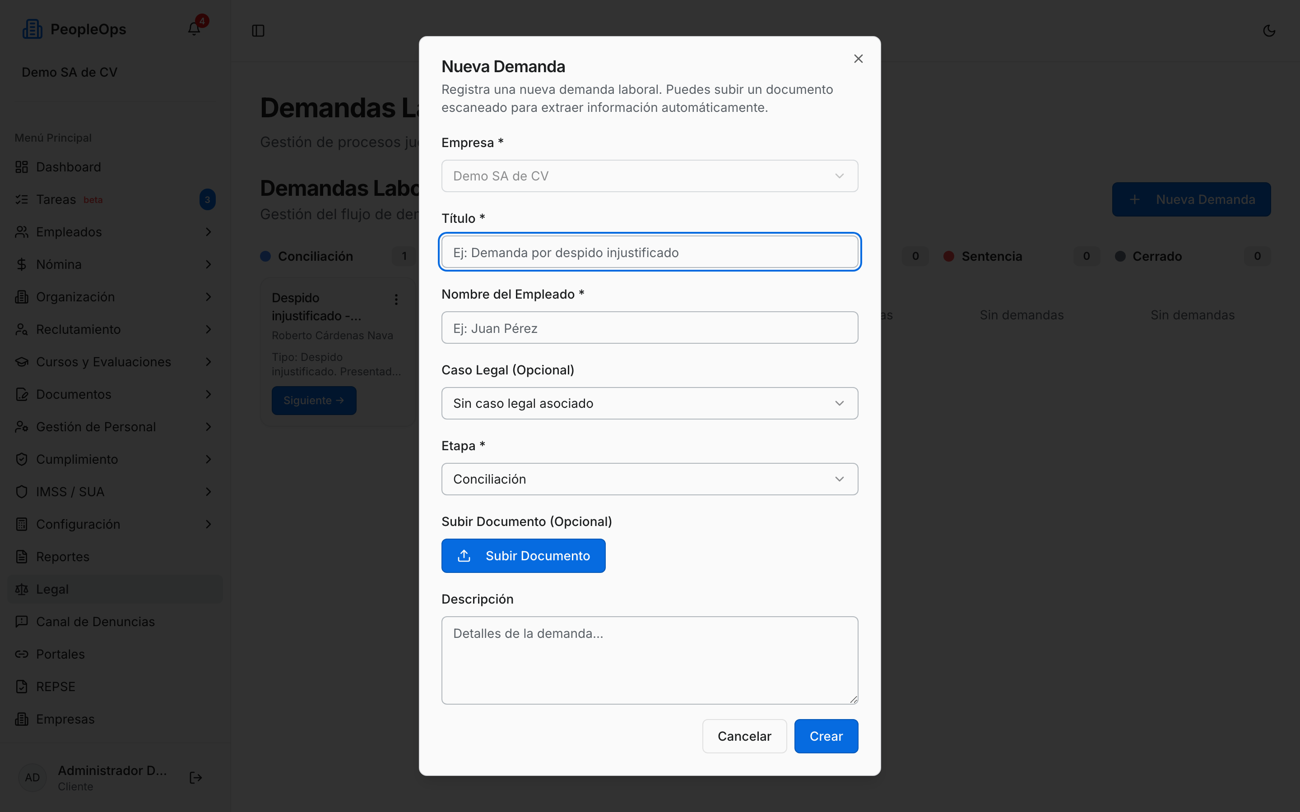Close the Nueva Demanda dialog
This screenshot has height=812, width=1300.
point(859,59)
